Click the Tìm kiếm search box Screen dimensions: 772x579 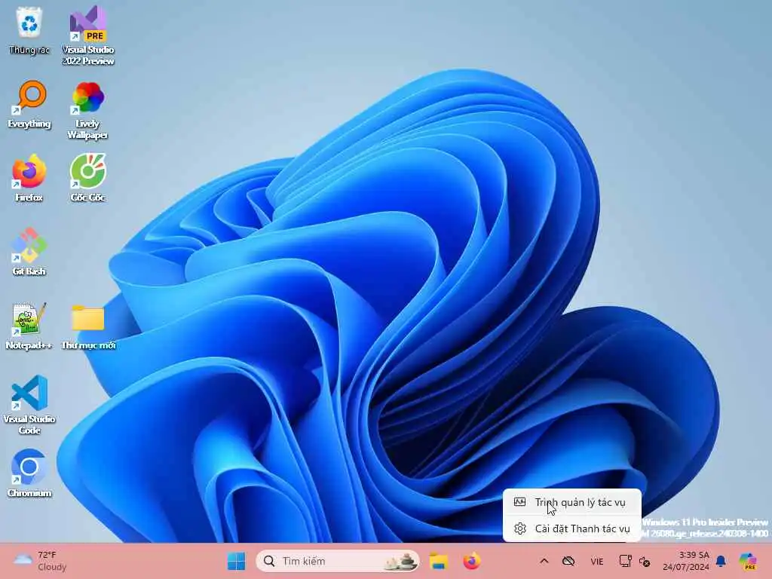[x=338, y=561]
